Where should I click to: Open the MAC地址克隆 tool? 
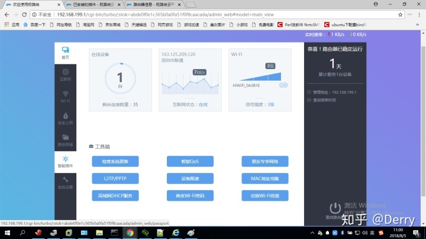pyautogui.click(x=265, y=179)
